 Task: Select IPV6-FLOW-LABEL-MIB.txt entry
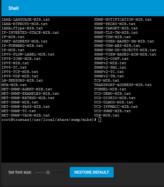28,54
